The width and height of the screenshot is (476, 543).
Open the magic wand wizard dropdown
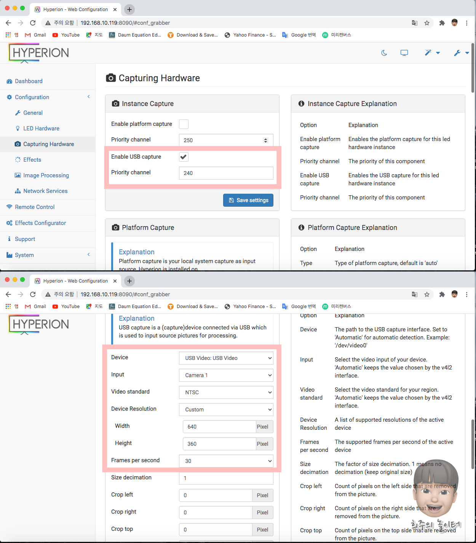coord(432,53)
